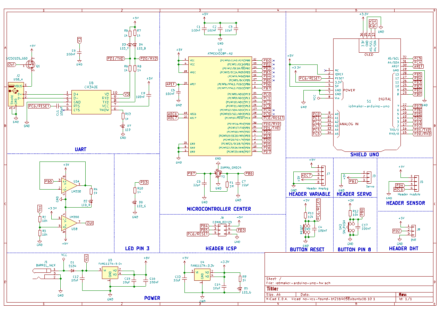The height and width of the screenshot is (314, 440).
Task: Click PD3 label in LED PIN 3 section
Action: (144, 182)
